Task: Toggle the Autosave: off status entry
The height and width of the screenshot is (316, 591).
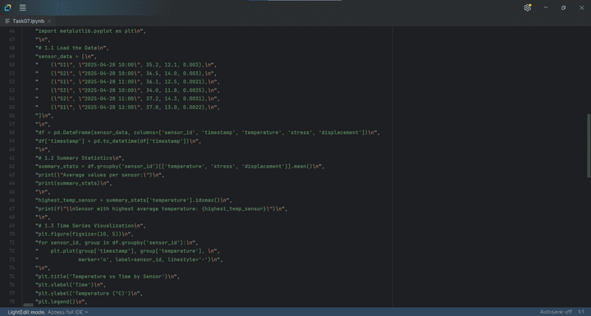Action: click(x=556, y=312)
